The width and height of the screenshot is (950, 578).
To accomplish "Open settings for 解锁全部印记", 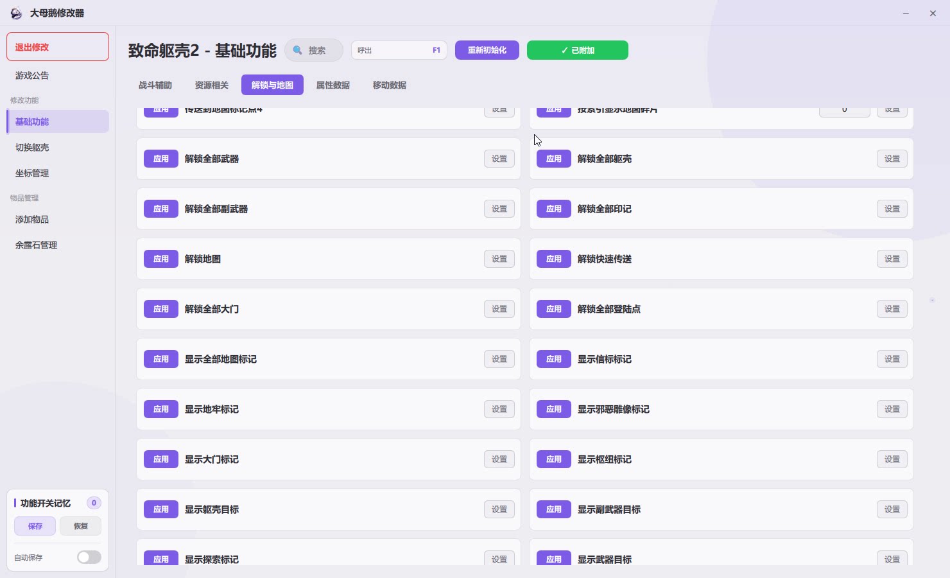I will pyautogui.click(x=892, y=209).
